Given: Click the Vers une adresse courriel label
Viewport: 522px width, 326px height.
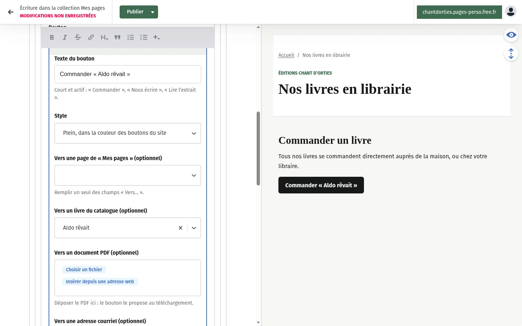Looking at the screenshot, I should [x=100, y=321].
